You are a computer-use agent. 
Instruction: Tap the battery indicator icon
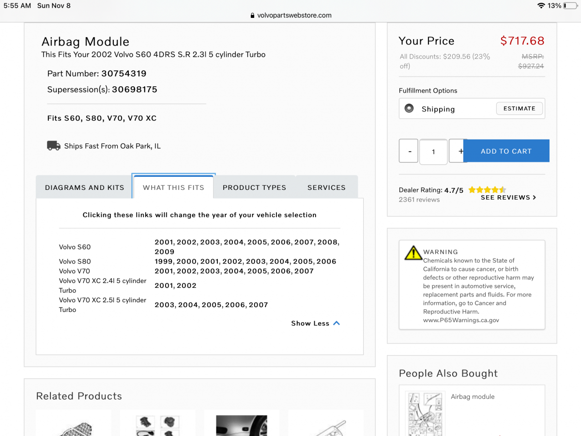(570, 6)
